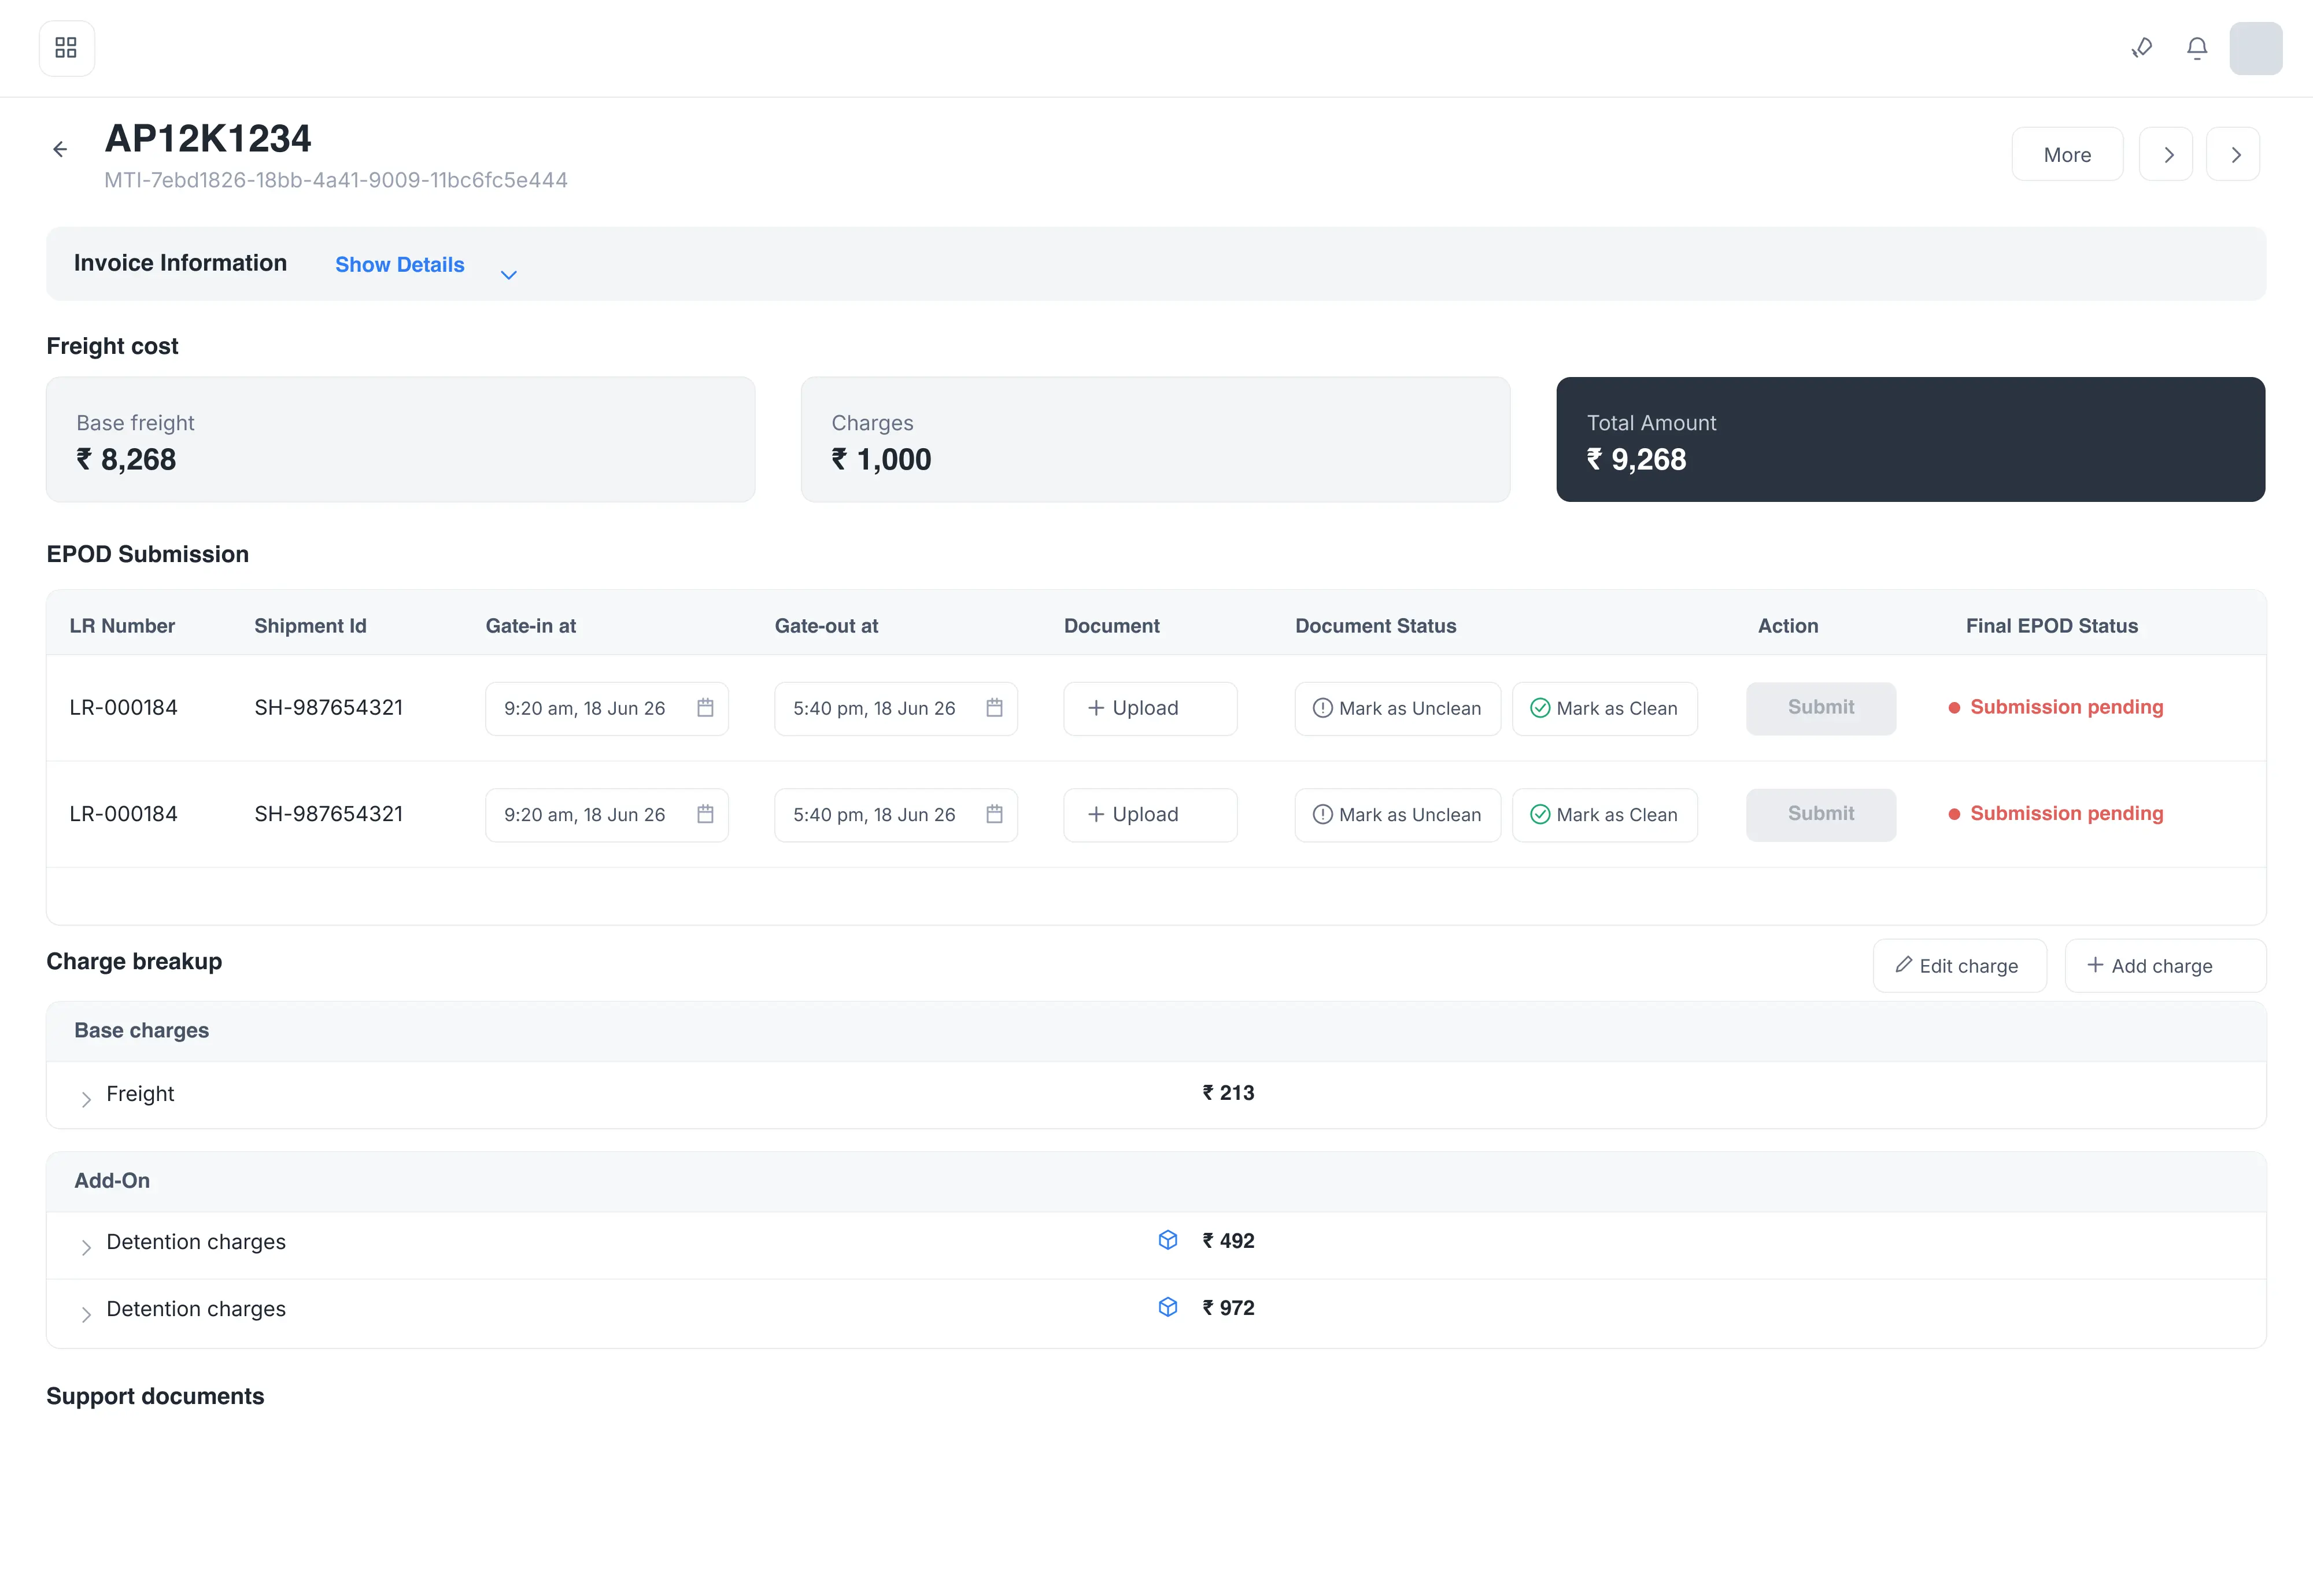This screenshot has height=1596, width=2313.
Task: Click the last chevron button at top right
Action: [x=2233, y=154]
